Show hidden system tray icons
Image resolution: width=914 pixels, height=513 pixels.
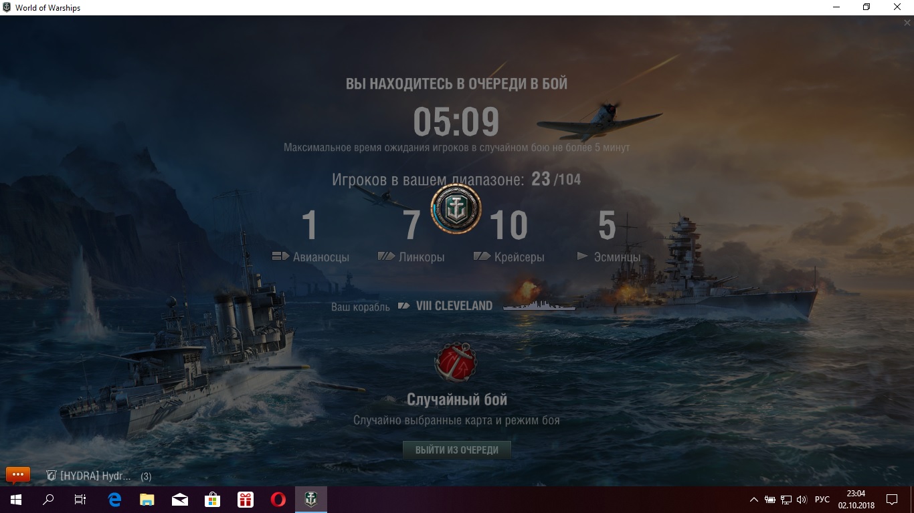754,500
